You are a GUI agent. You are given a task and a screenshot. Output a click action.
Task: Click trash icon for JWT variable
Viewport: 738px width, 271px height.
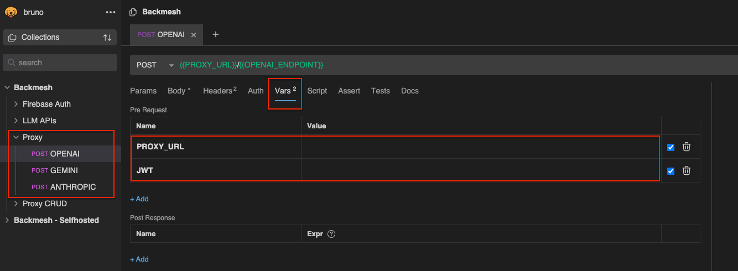[687, 171]
